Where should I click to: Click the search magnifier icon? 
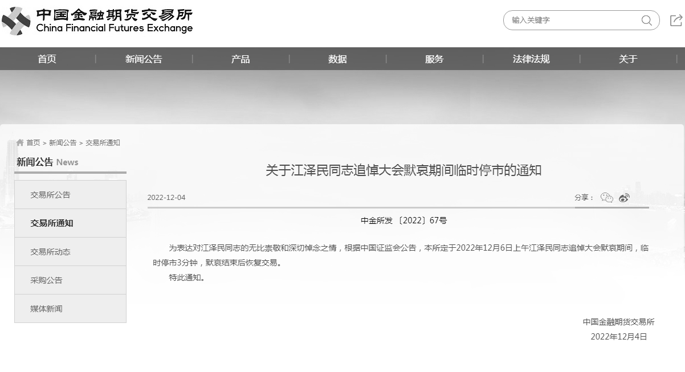(x=646, y=21)
